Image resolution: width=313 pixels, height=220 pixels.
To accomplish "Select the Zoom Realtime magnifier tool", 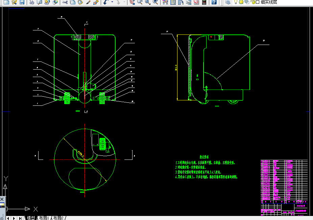I will click(x=140, y=2).
